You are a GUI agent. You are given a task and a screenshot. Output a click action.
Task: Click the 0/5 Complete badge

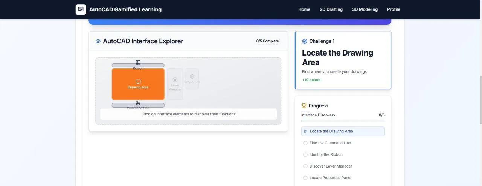[x=267, y=41]
